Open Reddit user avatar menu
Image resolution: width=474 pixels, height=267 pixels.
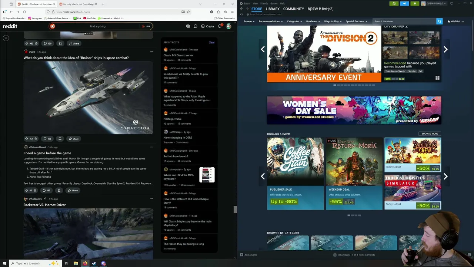tap(229, 26)
